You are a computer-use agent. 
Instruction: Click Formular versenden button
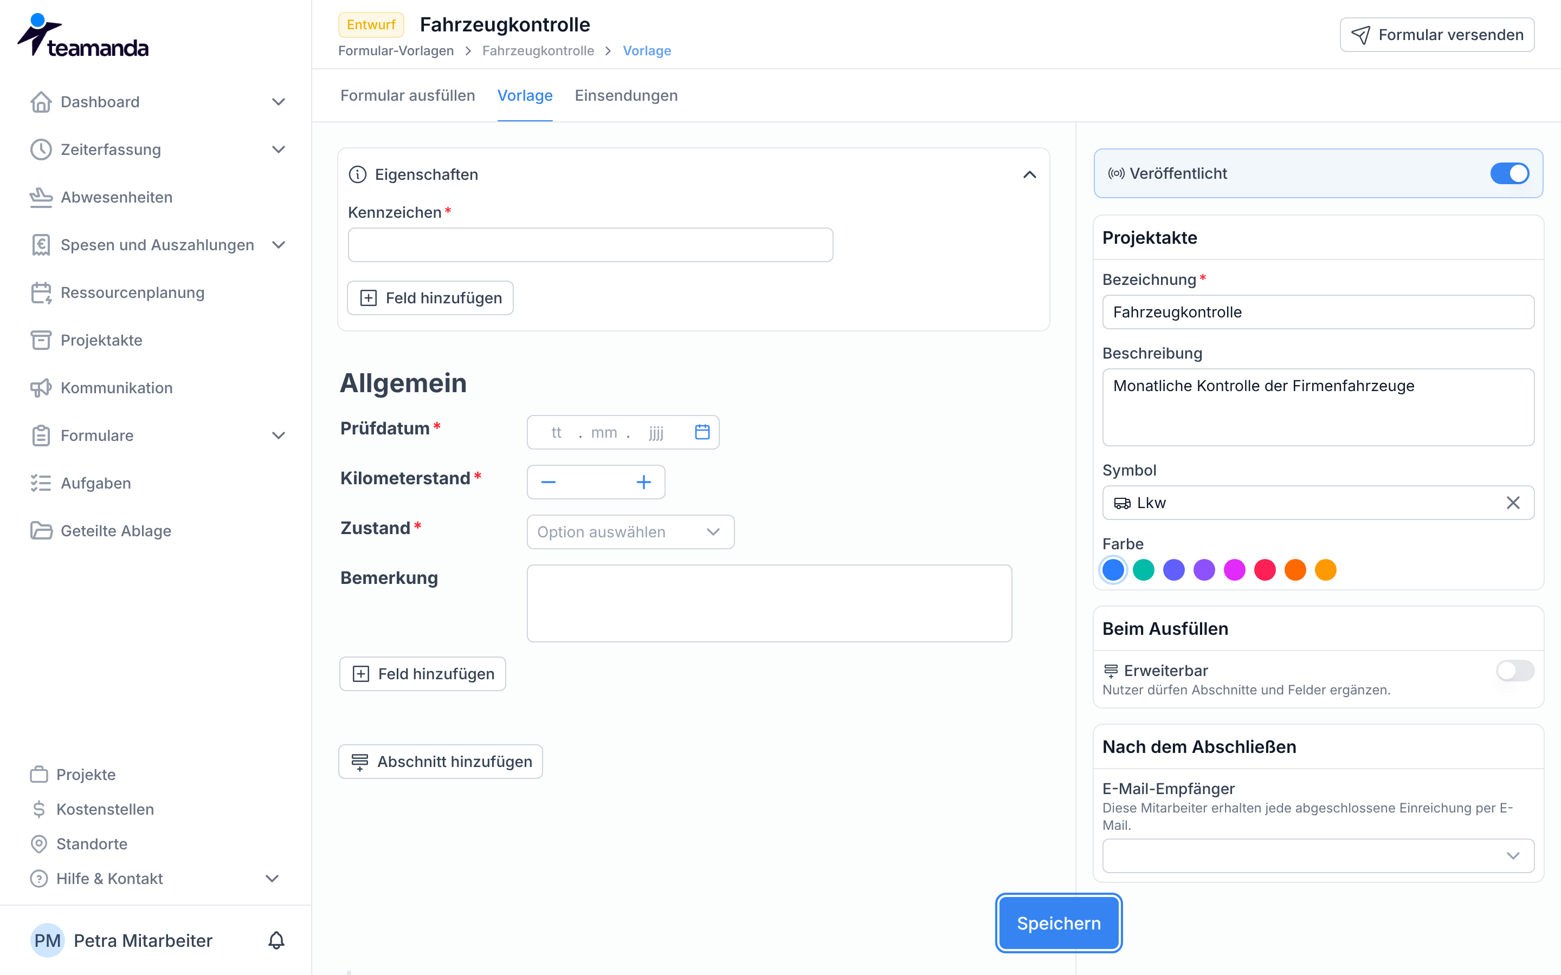pyautogui.click(x=1436, y=35)
